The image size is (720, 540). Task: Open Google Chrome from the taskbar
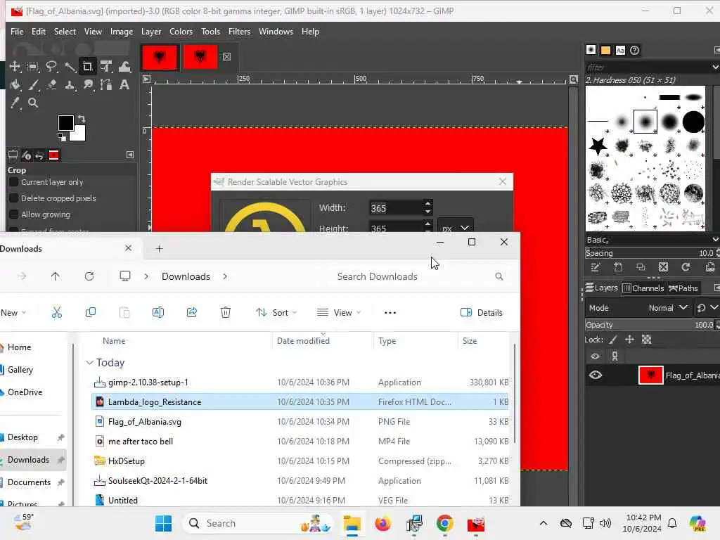[444, 523]
